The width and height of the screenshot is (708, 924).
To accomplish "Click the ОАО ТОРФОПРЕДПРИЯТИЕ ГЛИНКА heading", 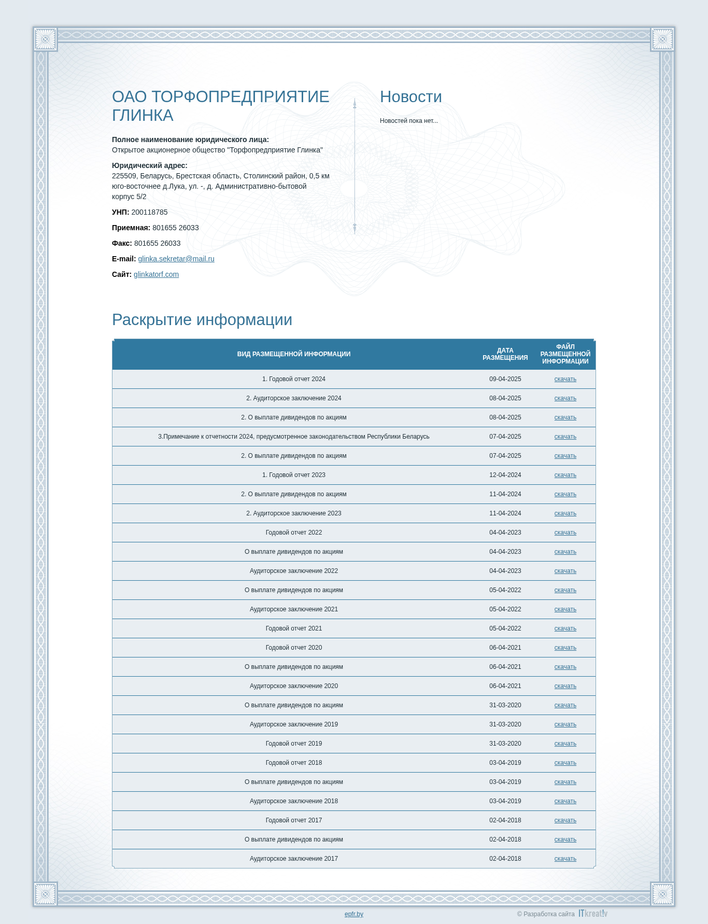I will pyautogui.click(x=221, y=106).
